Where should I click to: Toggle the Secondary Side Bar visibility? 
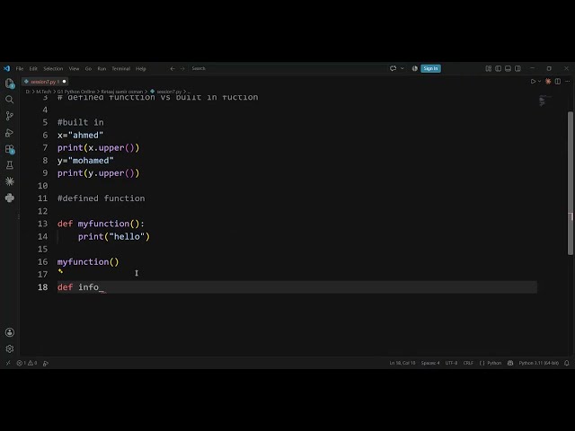(517, 68)
